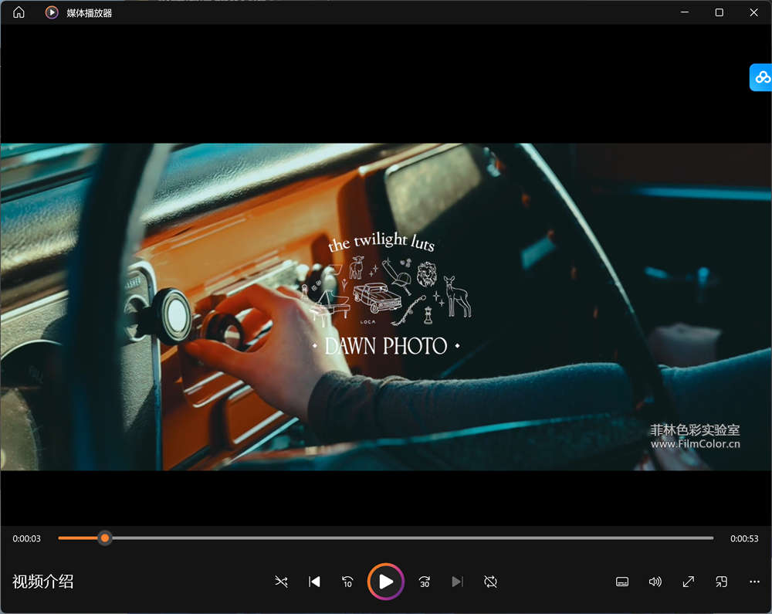Image resolution: width=772 pixels, height=614 pixels.
Task: Click the Media Player app logo
Action: point(52,12)
